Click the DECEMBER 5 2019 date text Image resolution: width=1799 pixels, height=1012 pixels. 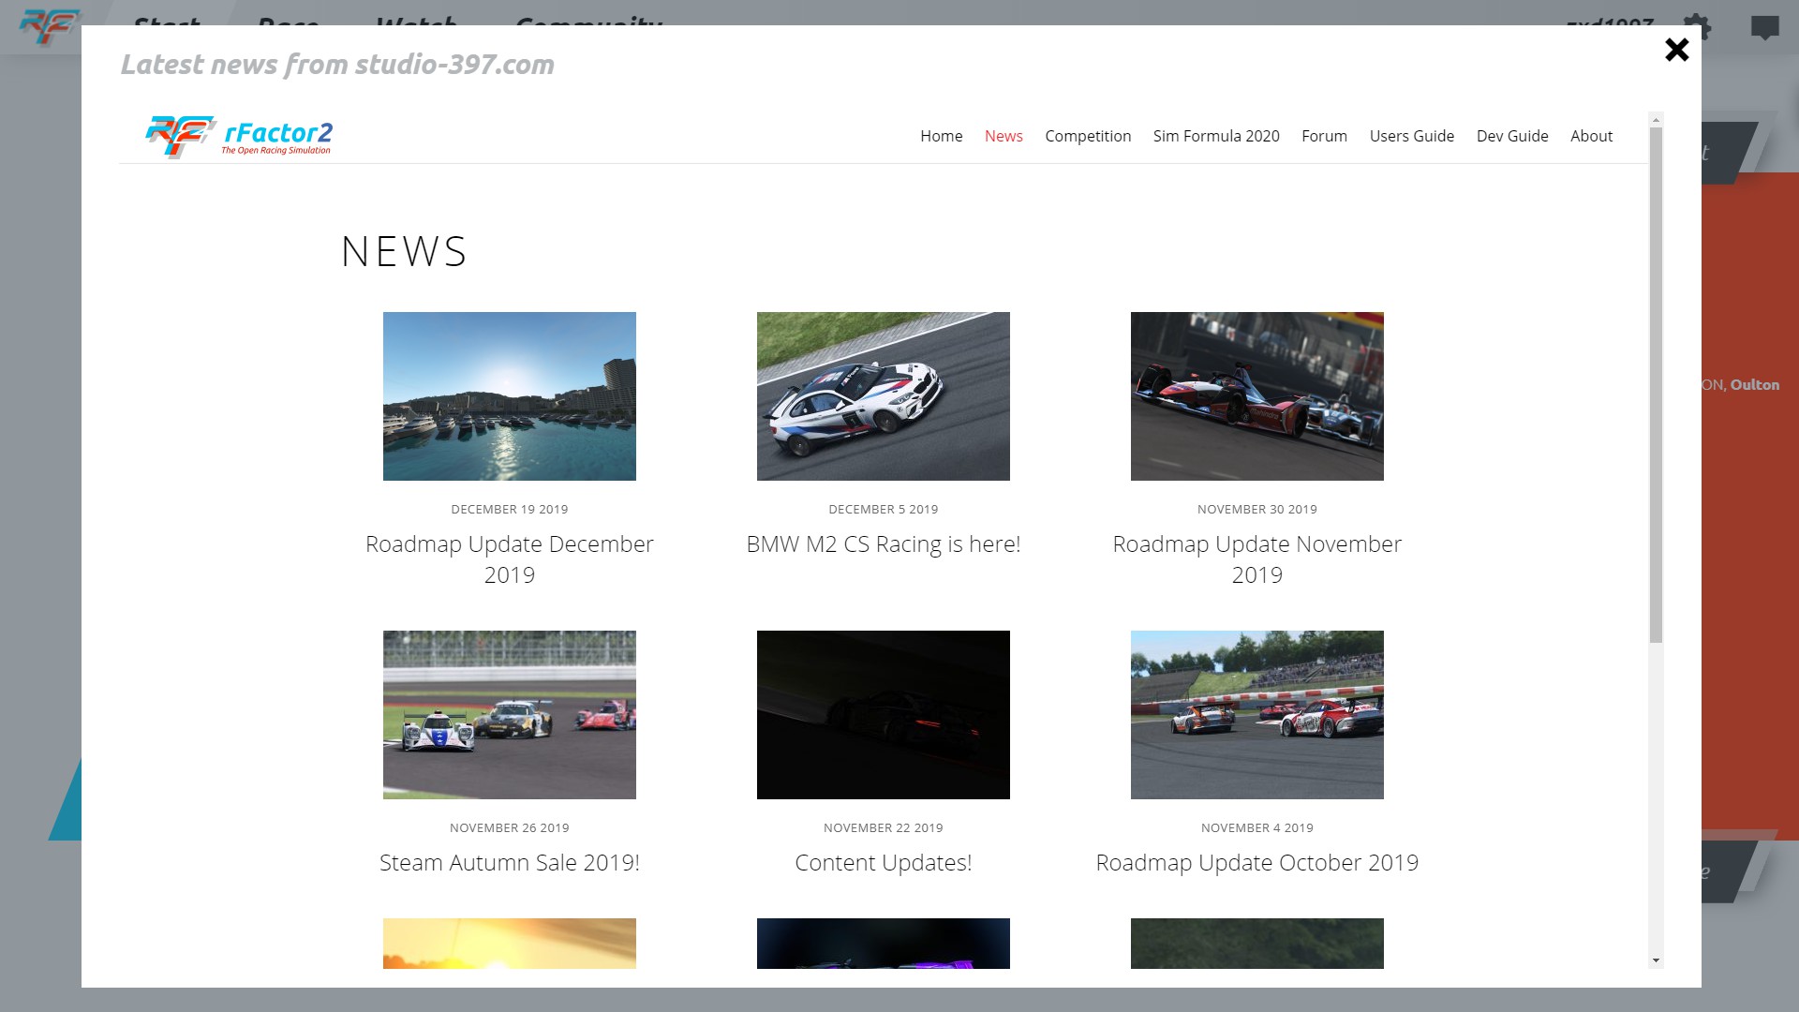[x=884, y=510]
